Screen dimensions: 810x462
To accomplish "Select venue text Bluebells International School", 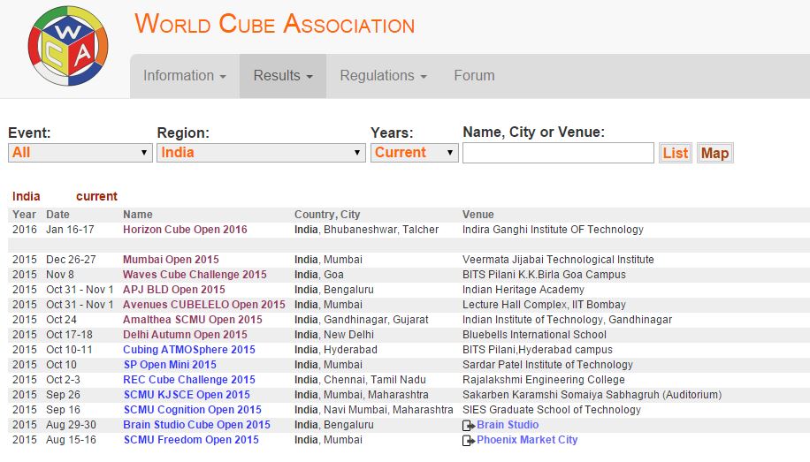I will coord(534,335).
